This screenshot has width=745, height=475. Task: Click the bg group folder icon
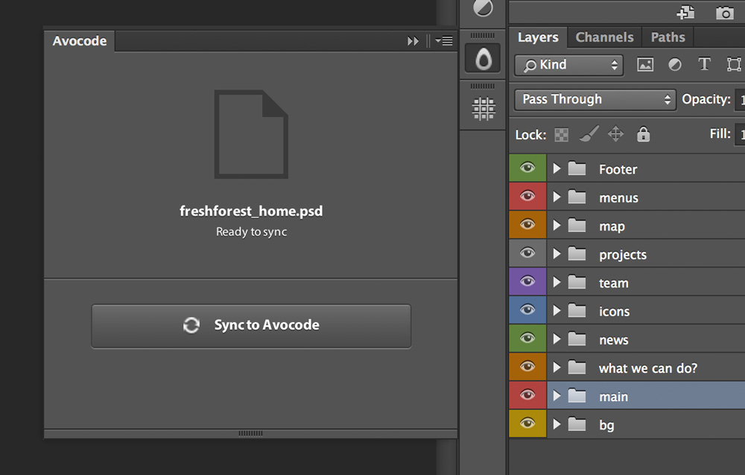(x=577, y=424)
